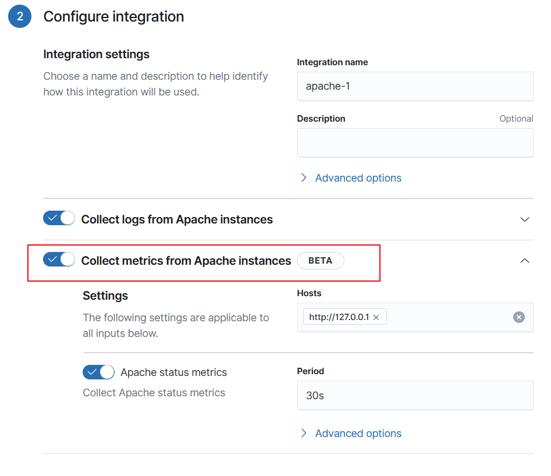Click the Period field showing 30s
551x476 pixels.
[415, 395]
